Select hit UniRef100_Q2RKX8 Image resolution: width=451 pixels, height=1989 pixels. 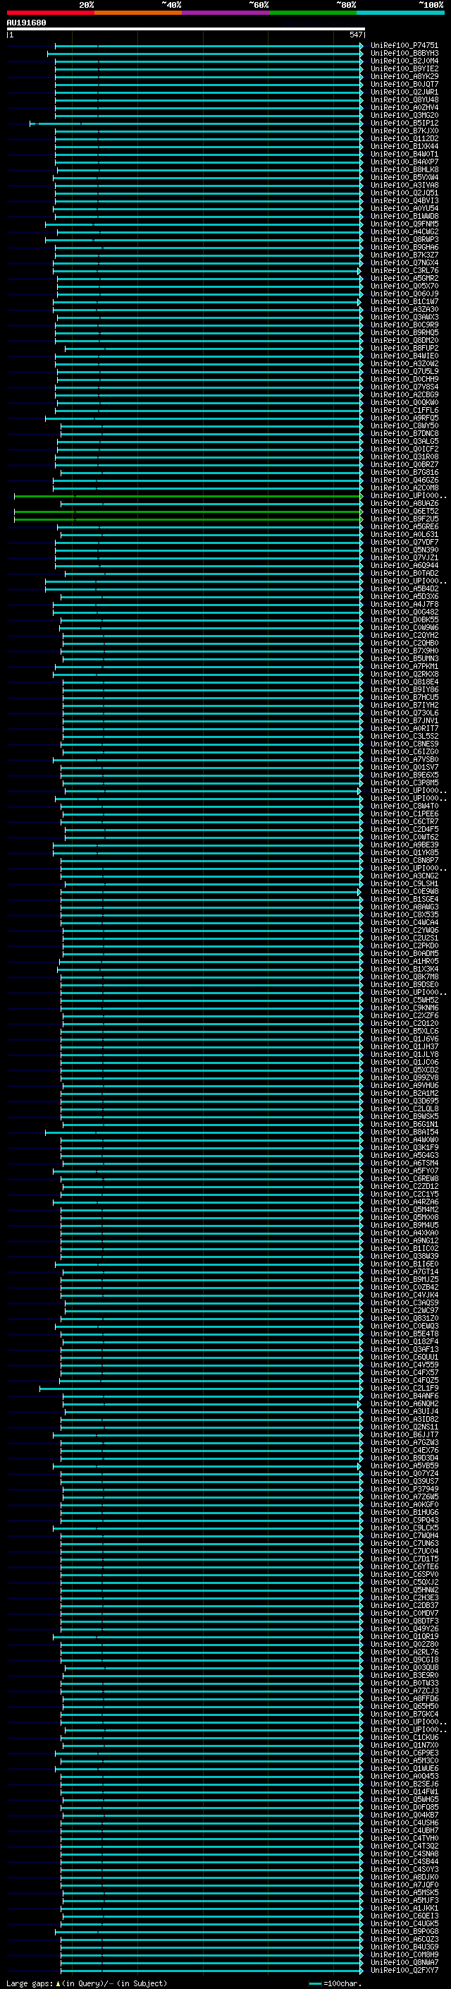tap(404, 674)
